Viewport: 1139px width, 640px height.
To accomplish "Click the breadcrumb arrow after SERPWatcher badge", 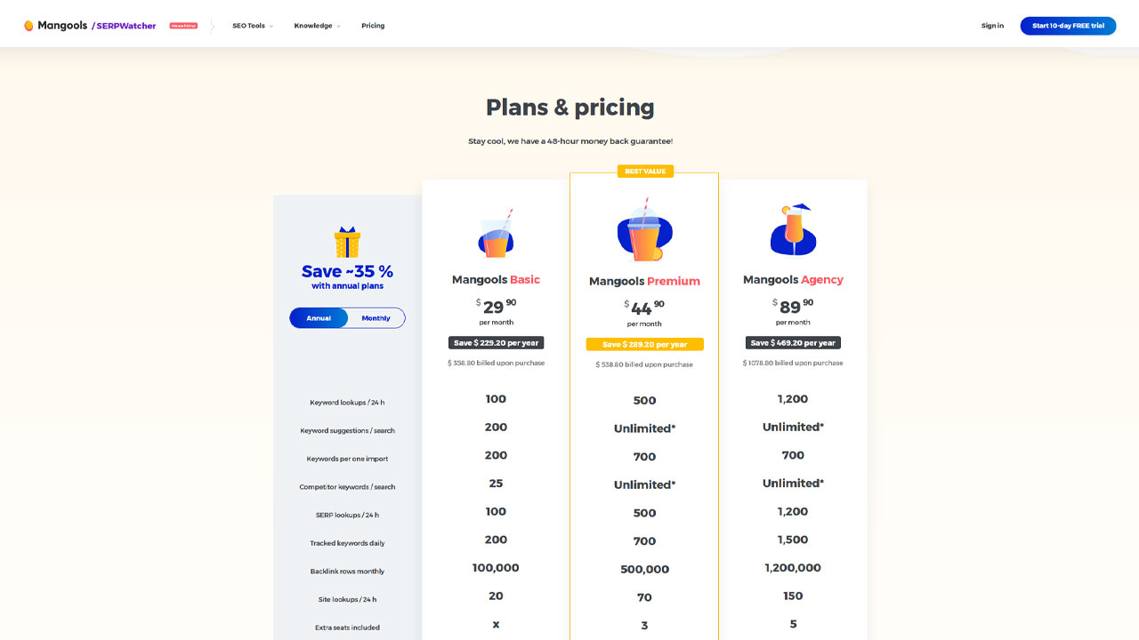I will point(213,26).
